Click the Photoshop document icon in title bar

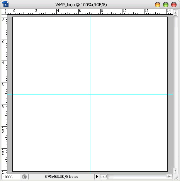click(x=5, y=4)
